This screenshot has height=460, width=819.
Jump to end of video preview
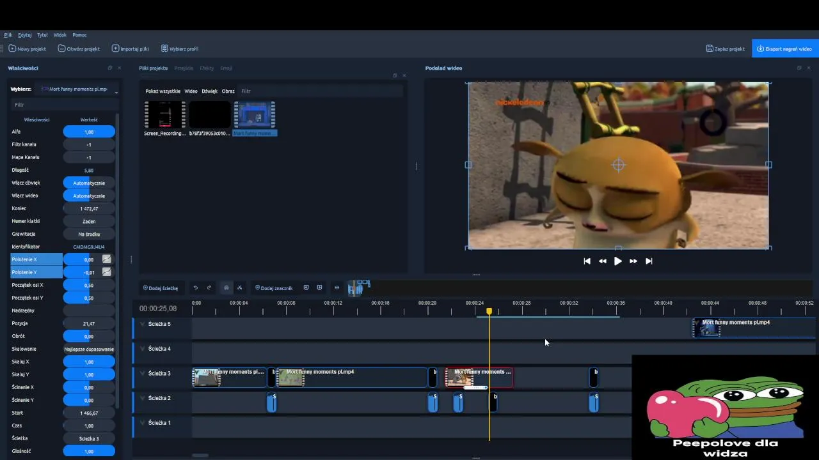click(x=649, y=261)
